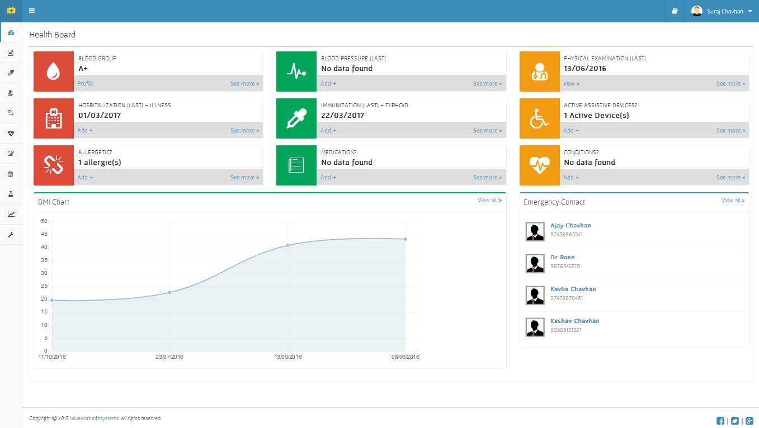
Task: Click Add + under Active Assistive Devices
Action: pos(571,131)
